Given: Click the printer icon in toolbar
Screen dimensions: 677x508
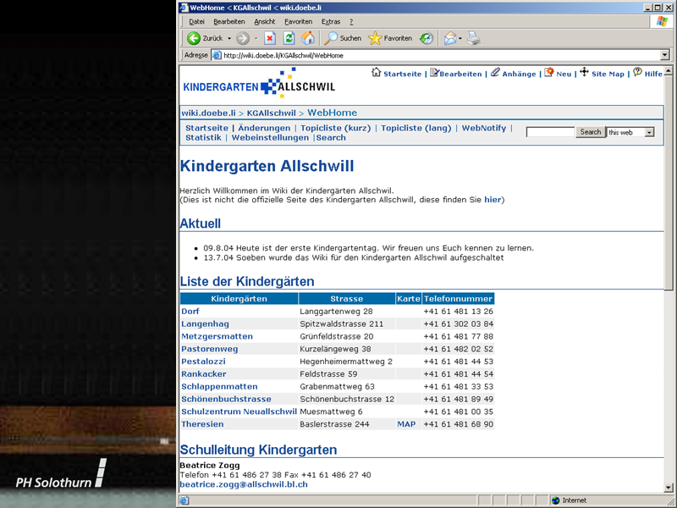Looking at the screenshot, I should click(x=474, y=38).
